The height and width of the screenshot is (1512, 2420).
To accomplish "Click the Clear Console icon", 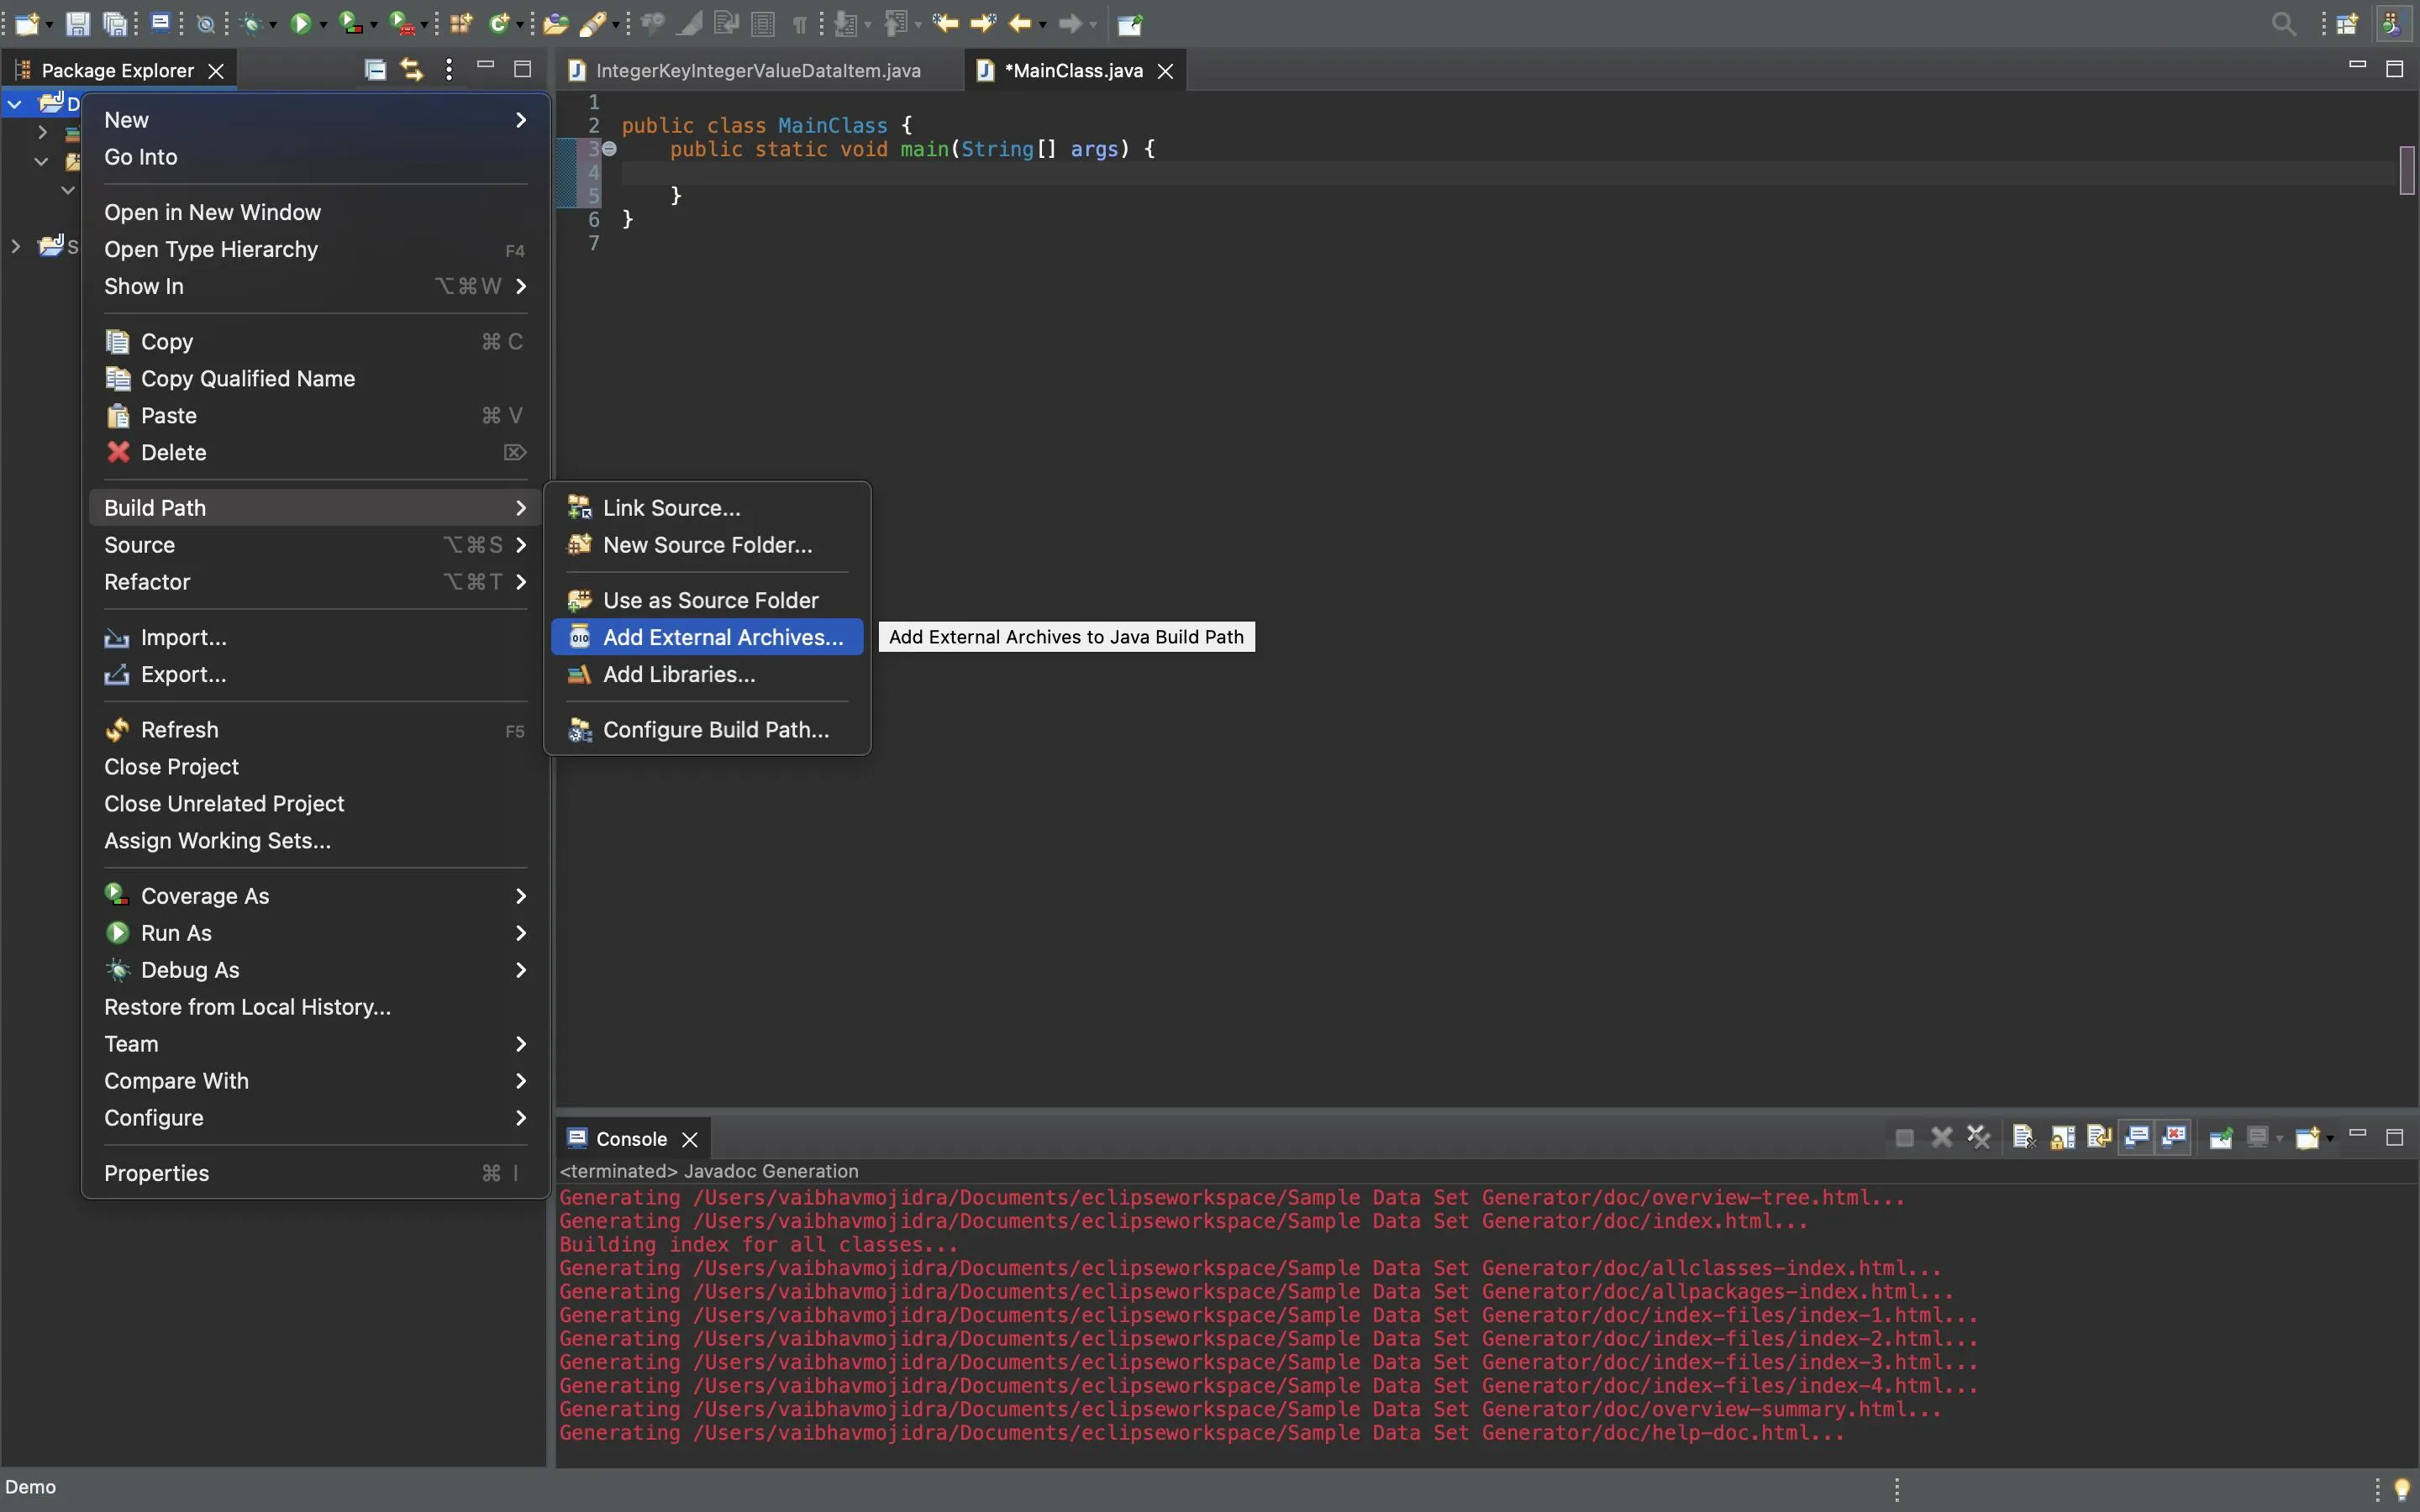I will [x=2024, y=1137].
